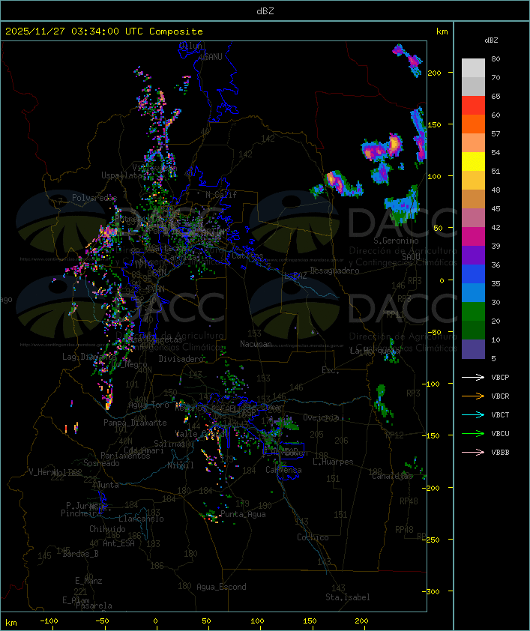Image resolution: width=530 pixels, height=631 pixels.
Task: Click the orange VBCR arrow icon
Action: click(x=473, y=396)
